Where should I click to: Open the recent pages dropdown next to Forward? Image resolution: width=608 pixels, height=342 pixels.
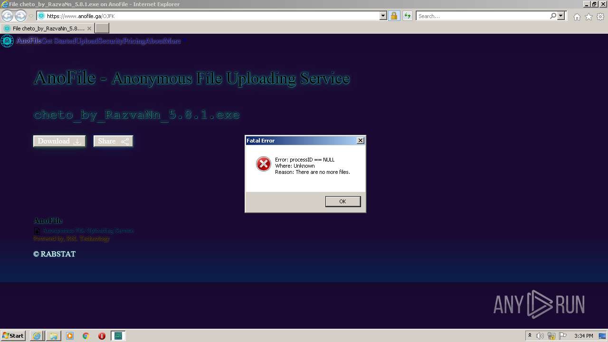31,16
